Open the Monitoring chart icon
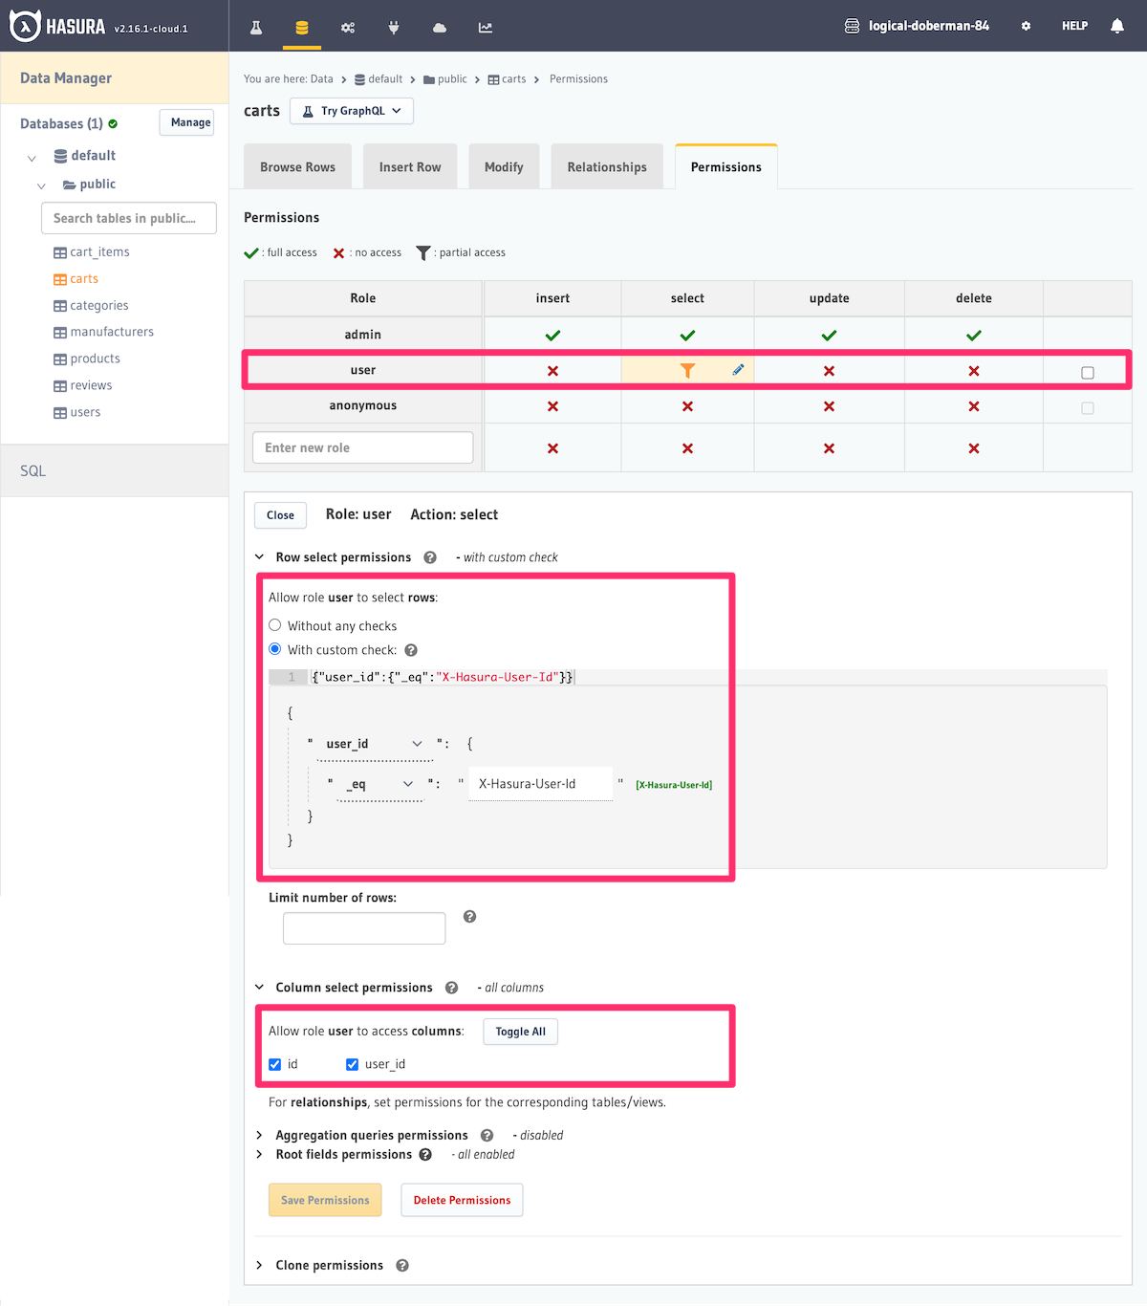Image resolution: width=1147 pixels, height=1306 pixels. click(486, 28)
